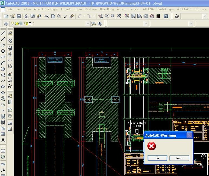
Task: Open the Zeichnen menu
Action: tap(91, 9)
